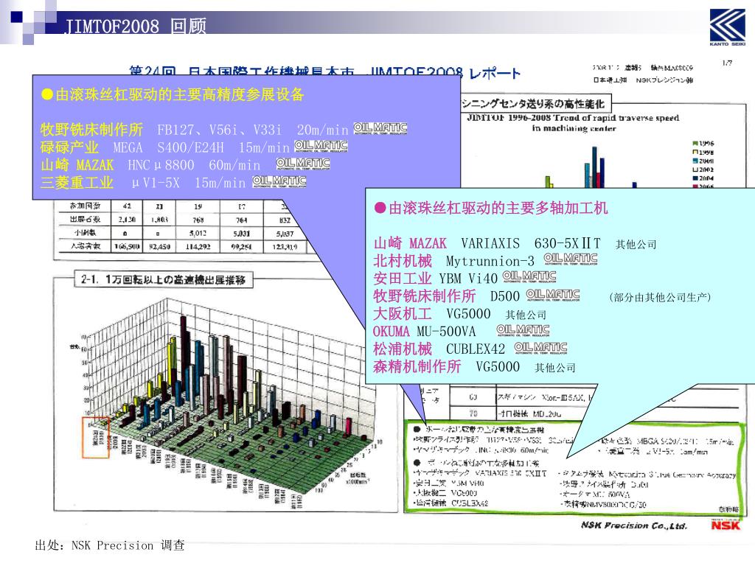Select the model text HNC μ8800
The image size is (755, 566).
pos(161,166)
